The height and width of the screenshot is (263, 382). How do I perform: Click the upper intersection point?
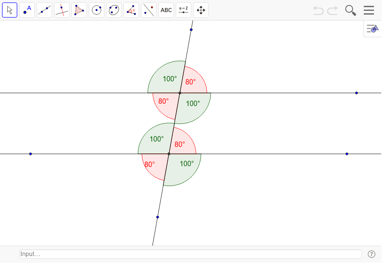click(180, 93)
